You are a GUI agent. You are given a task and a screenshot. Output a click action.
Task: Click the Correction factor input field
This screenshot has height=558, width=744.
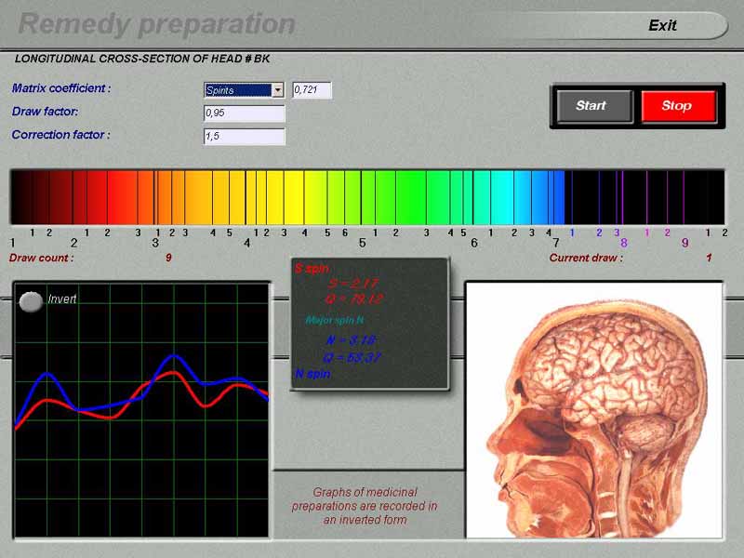tap(244, 137)
